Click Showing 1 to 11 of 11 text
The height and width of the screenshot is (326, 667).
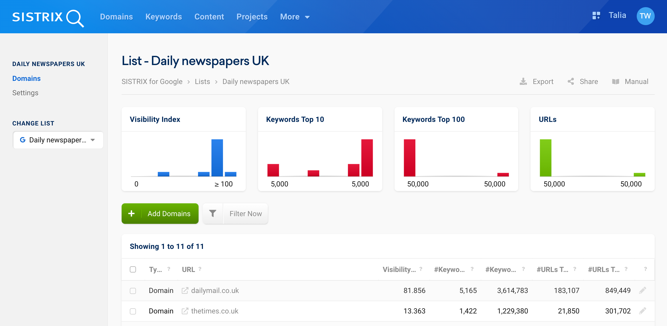point(167,246)
